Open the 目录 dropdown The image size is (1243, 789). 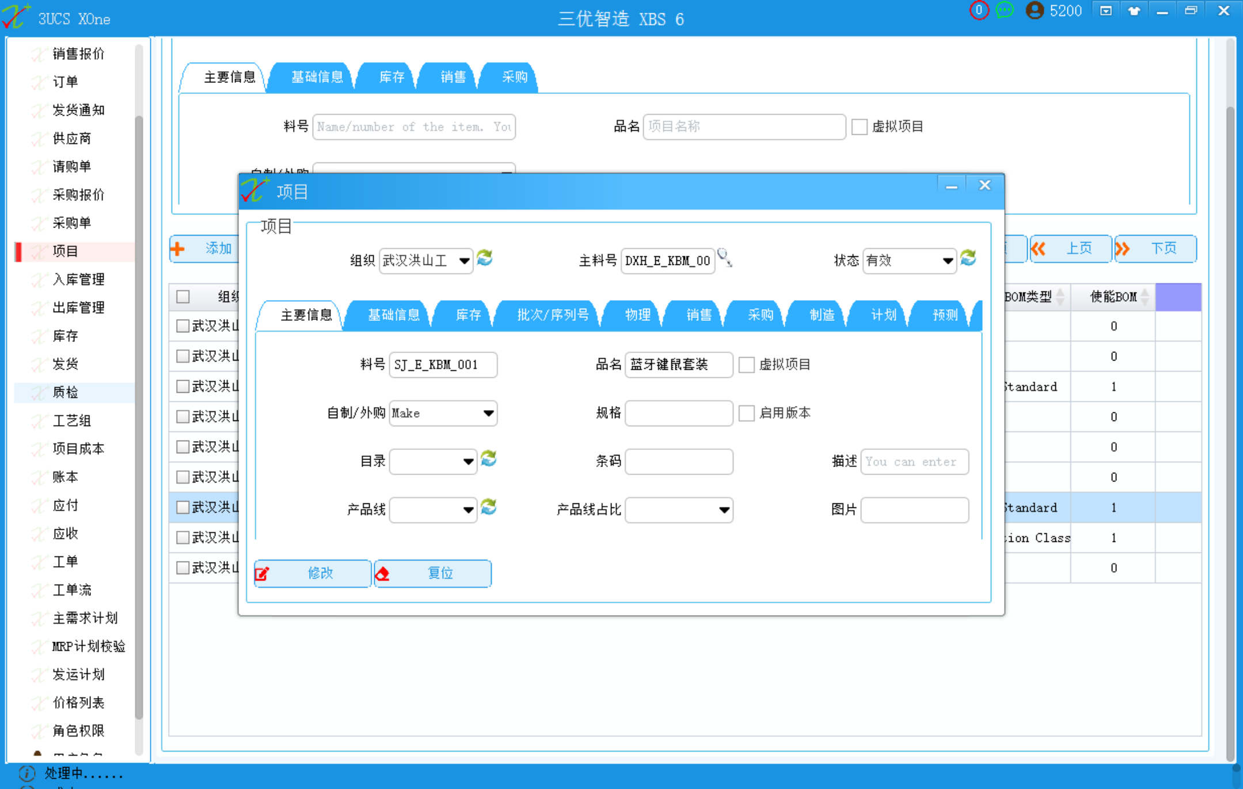pyautogui.click(x=433, y=461)
